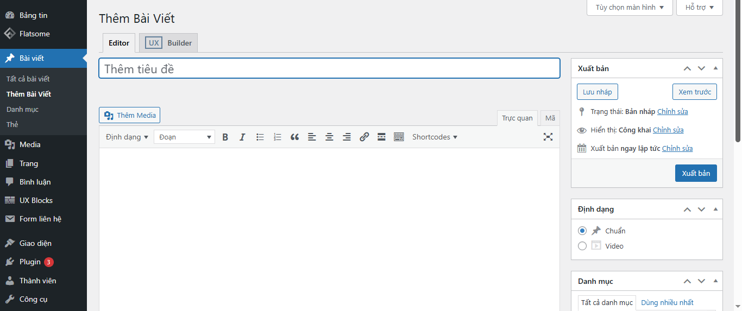This screenshot has height=311, width=742.
Task: Switch to the UX Builder tab
Action: click(x=168, y=43)
